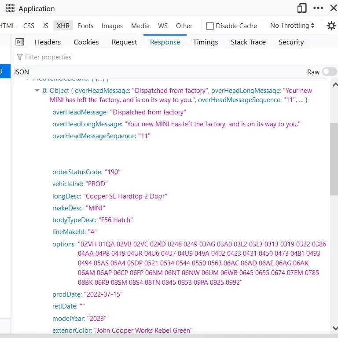
Task: Enable the Disable Cache checkbox
Action: tap(210, 26)
